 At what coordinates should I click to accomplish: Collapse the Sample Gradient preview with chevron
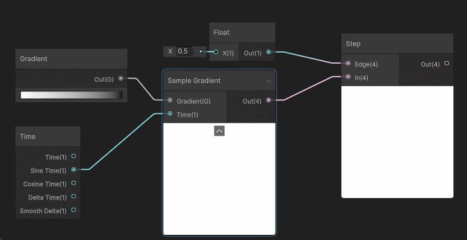tap(219, 131)
